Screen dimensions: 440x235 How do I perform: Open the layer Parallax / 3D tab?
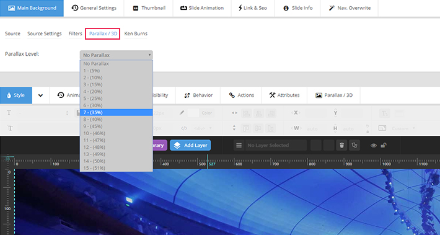tap(333, 95)
